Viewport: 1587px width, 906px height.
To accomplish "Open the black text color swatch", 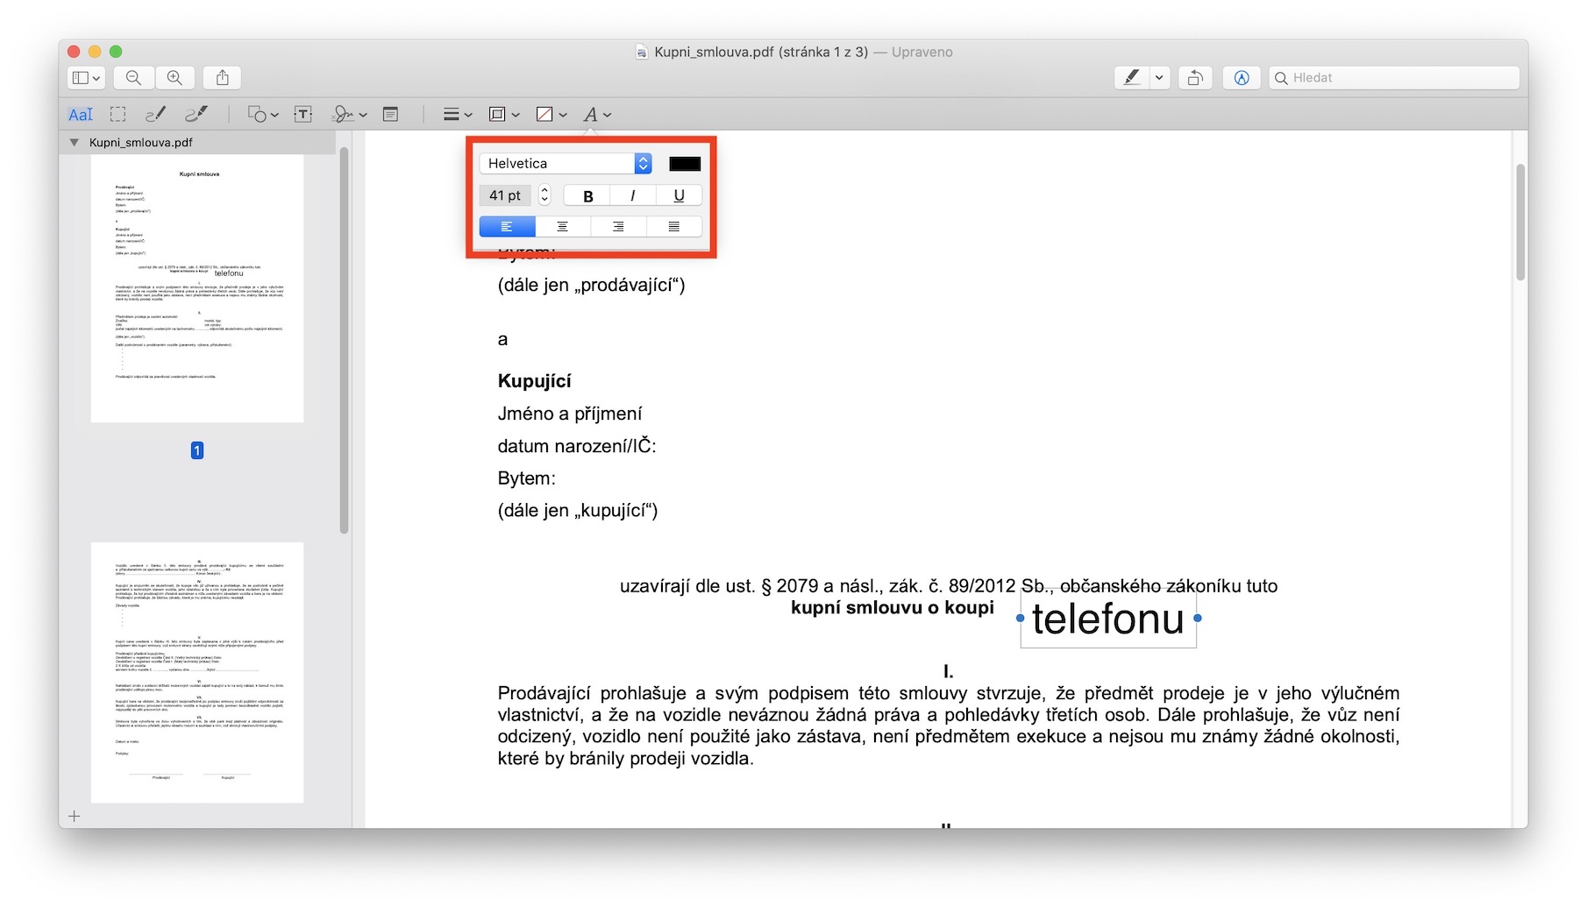I will point(685,164).
